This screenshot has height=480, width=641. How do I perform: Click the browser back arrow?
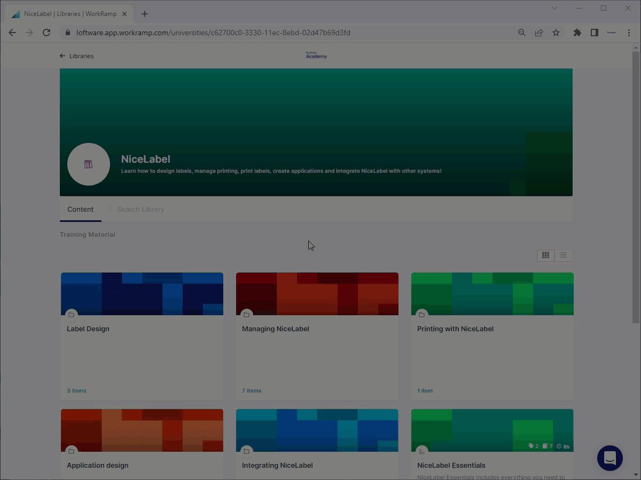pos(12,33)
